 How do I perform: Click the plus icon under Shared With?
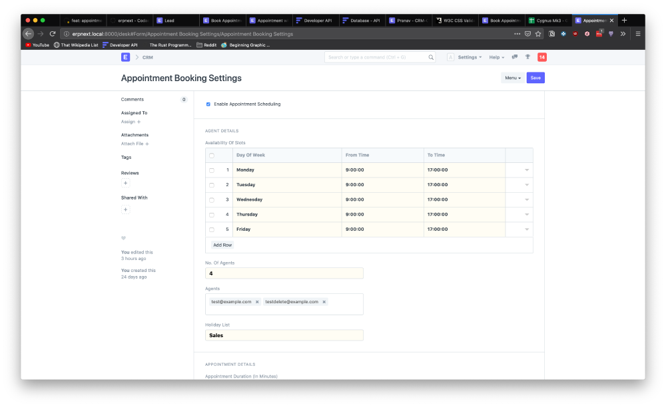point(125,209)
